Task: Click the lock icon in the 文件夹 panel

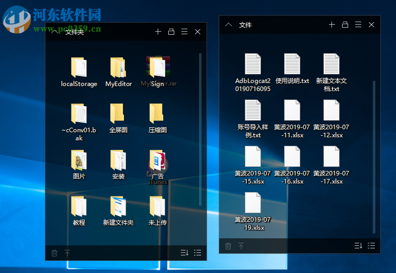Action: pyautogui.click(x=171, y=32)
